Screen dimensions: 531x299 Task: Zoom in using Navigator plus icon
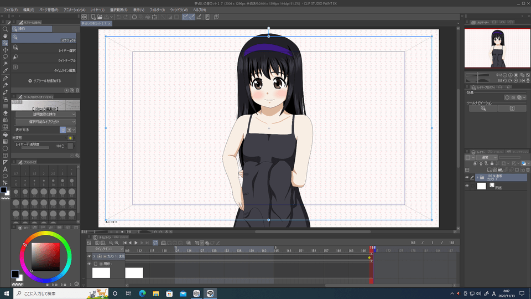pyautogui.click(x=511, y=75)
